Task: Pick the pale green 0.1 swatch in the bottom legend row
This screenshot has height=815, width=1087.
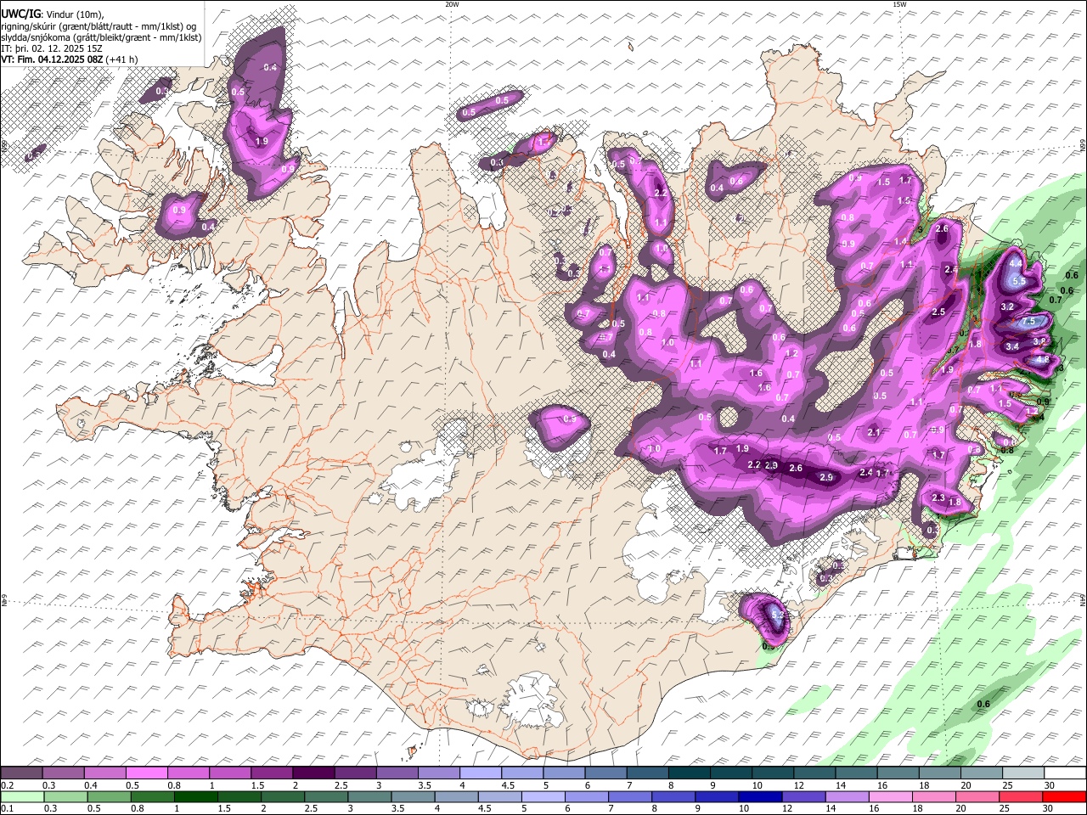Action: [x=21, y=796]
